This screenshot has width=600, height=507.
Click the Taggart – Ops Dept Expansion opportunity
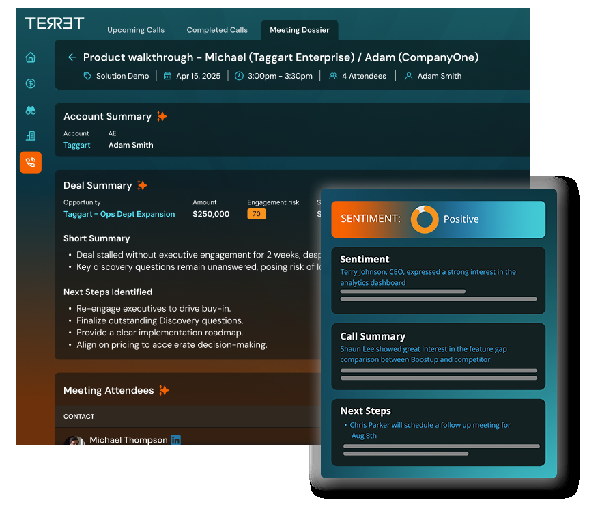[119, 214]
